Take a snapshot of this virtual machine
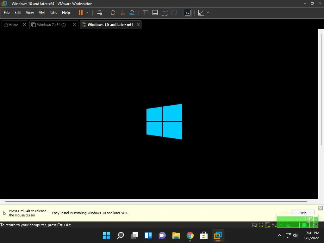 point(113,13)
